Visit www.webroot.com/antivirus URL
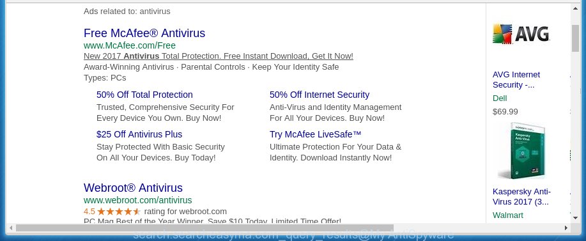Viewport: 586px width, 241px height. click(x=138, y=200)
